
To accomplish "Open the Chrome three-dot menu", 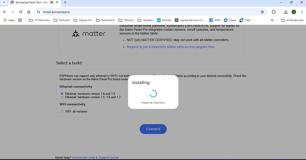I will pyautogui.click(x=302, y=12).
